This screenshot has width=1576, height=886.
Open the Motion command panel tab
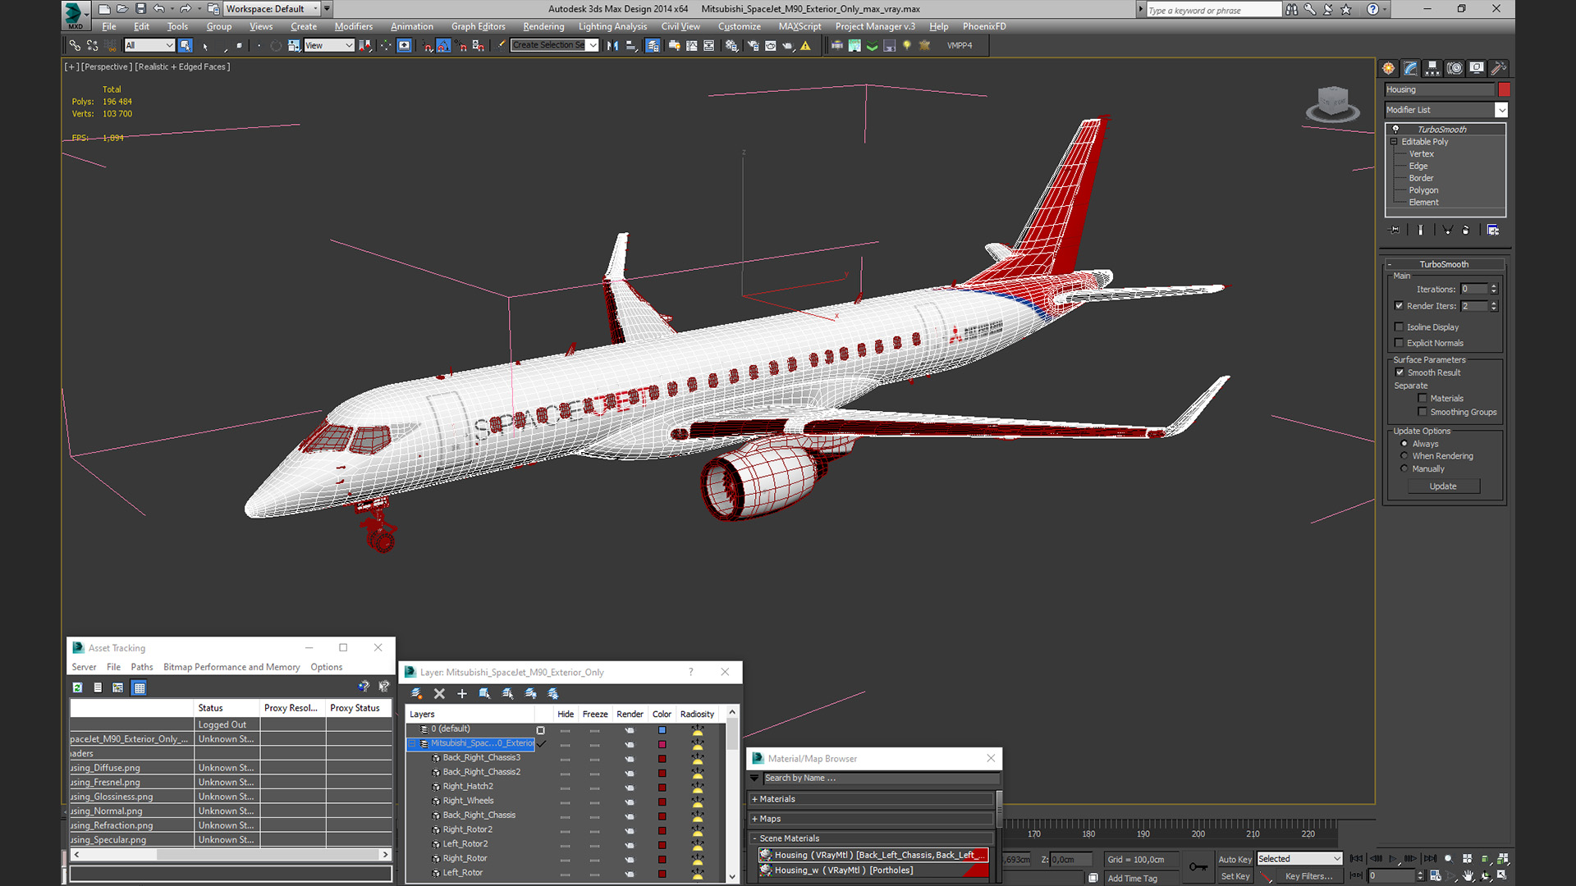[x=1455, y=68]
